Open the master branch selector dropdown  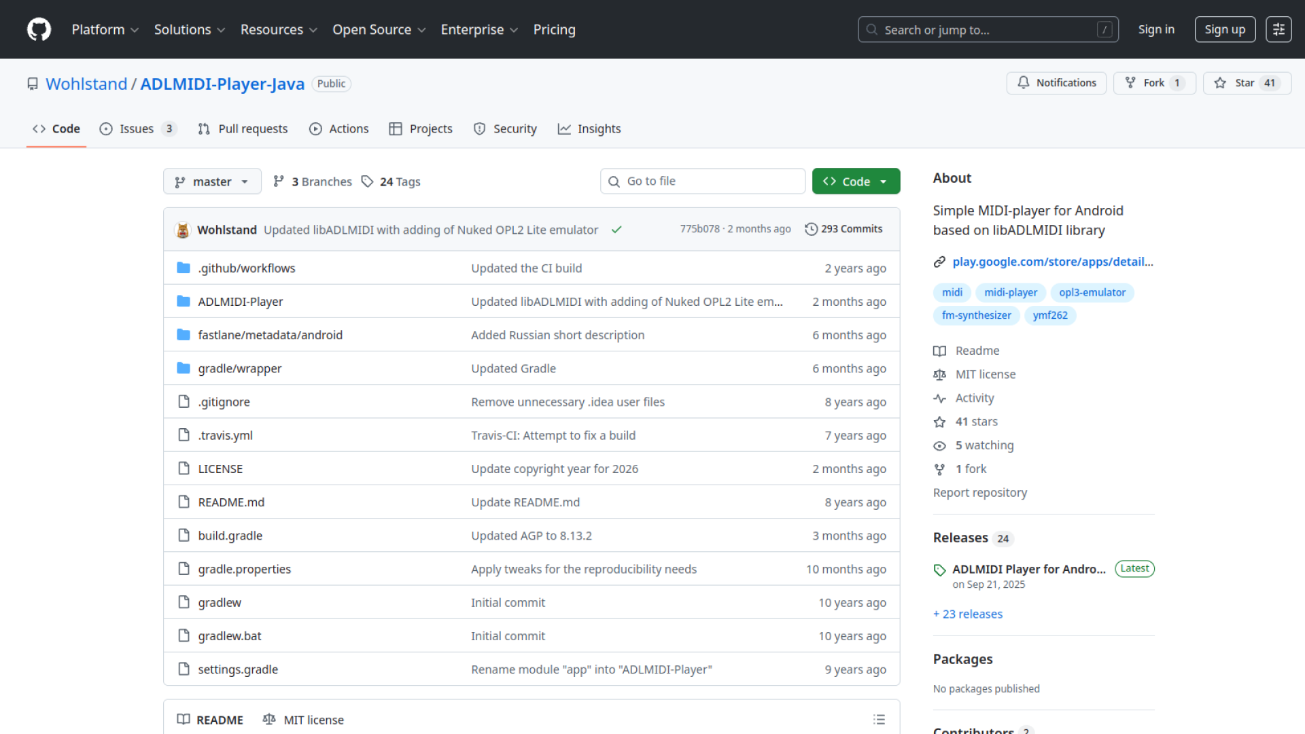click(212, 181)
